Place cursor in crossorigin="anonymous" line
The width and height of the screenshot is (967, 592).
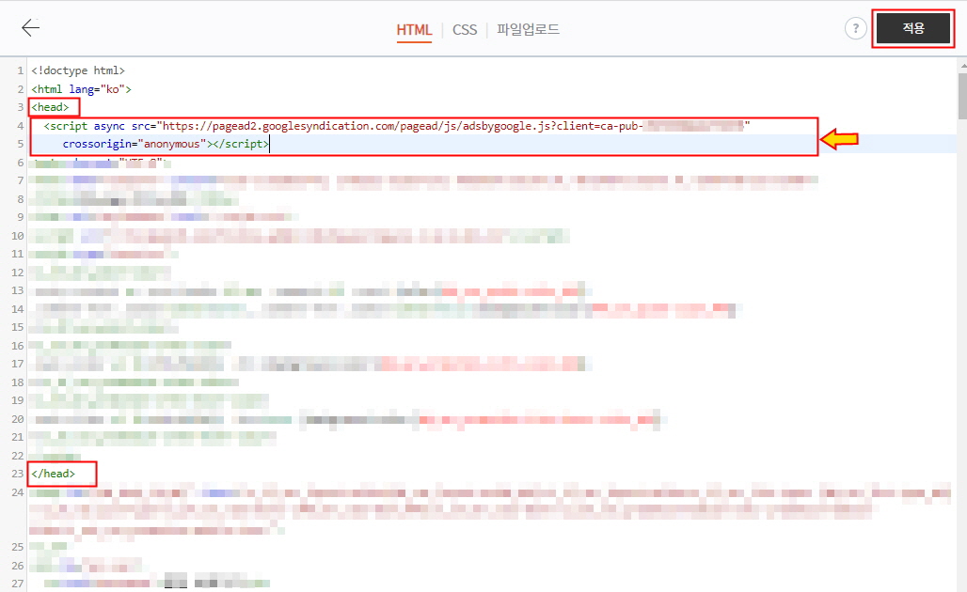pyautogui.click(x=166, y=144)
